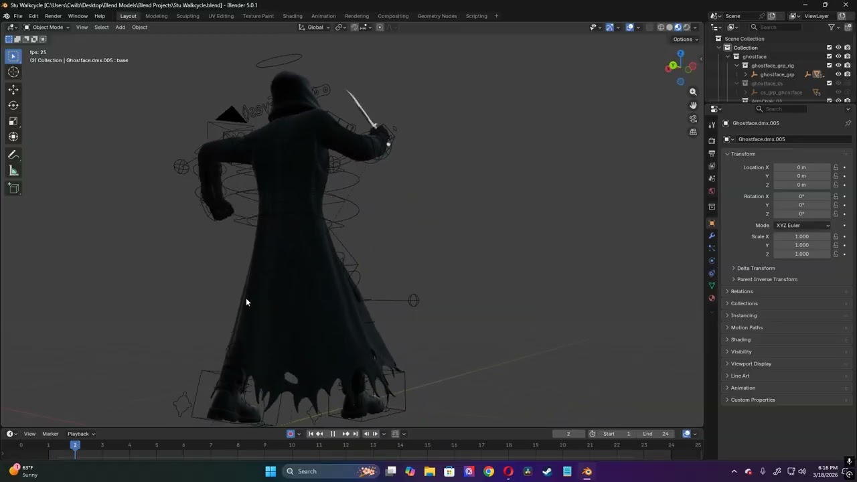
Task: Disable rendering for ghostface_grp_rig collection
Action: (x=847, y=66)
